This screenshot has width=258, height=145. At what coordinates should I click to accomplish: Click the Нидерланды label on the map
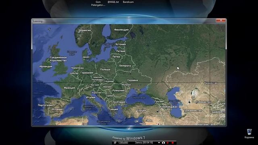(x=77, y=68)
